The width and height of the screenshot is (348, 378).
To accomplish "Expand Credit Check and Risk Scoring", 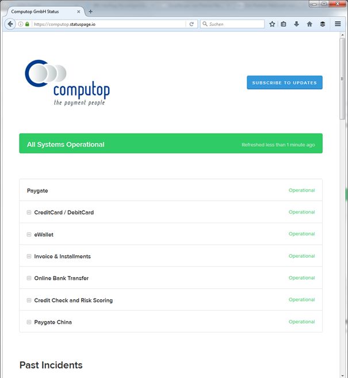I will click(29, 300).
